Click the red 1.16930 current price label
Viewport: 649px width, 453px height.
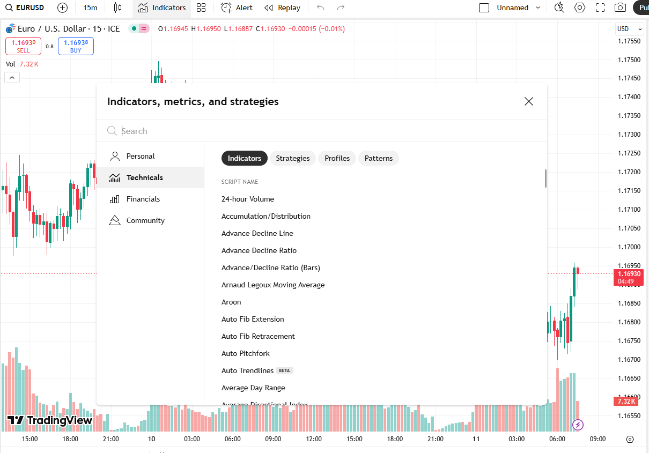click(629, 277)
